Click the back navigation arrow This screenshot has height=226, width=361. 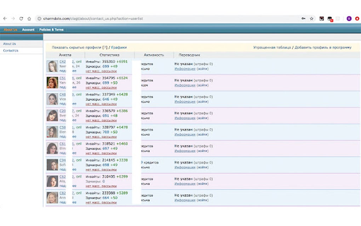pyautogui.click(x=5, y=18)
